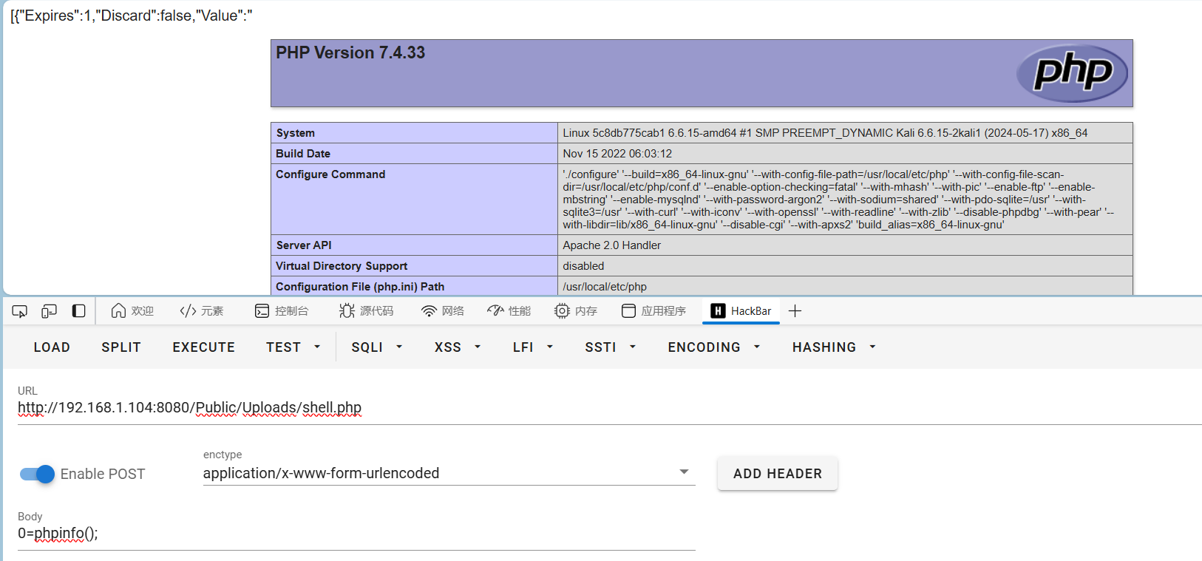The image size is (1202, 561).
Task: Click the PHP logo image
Action: pos(1072,73)
